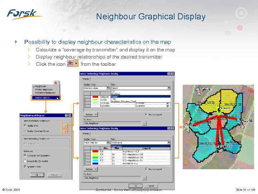
Task: Click the cyan swatch for Coverage
Action: tap(95, 103)
